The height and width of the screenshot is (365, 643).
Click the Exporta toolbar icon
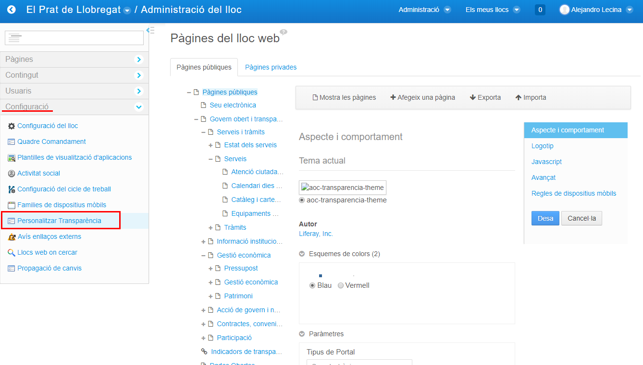click(x=485, y=97)
